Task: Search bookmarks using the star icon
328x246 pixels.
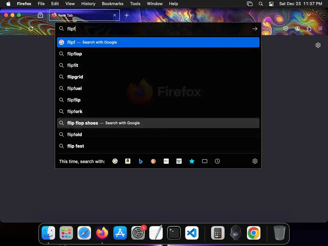Action: pyautogui.click(x=192, y=161)
